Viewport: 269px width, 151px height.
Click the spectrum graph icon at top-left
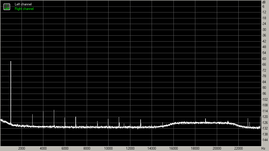tap(7, 7)
